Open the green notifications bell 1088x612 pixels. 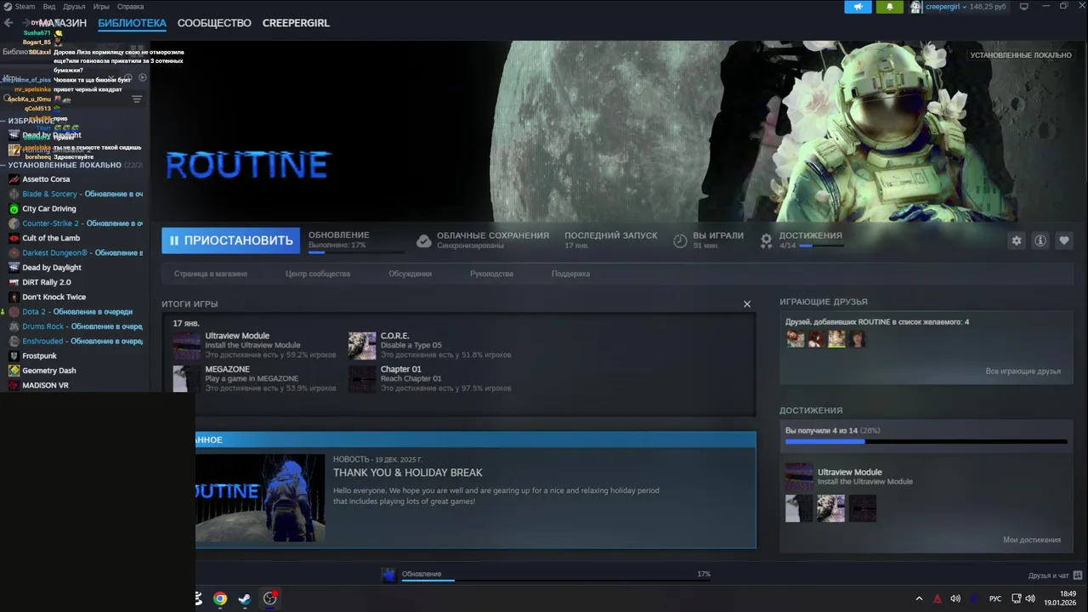pos(890,7)
